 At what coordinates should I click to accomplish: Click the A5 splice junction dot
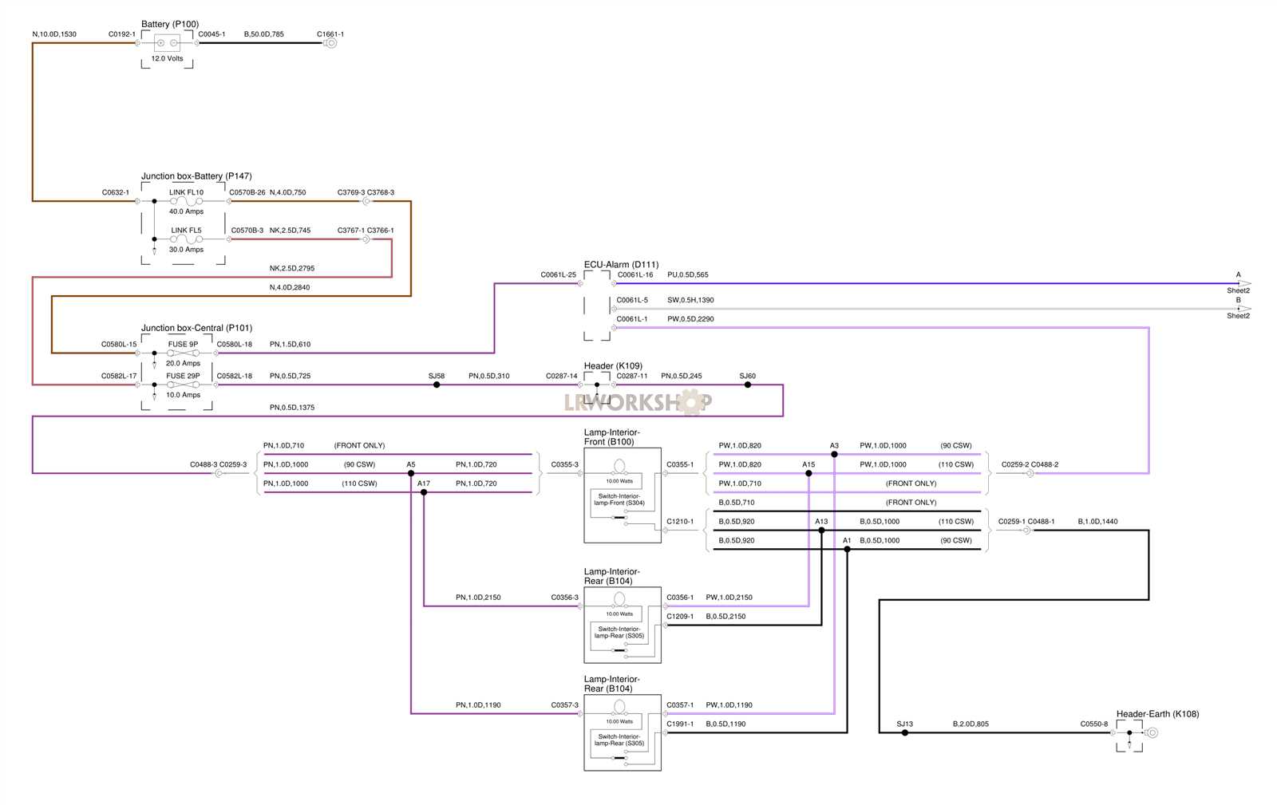click(411, 473)
